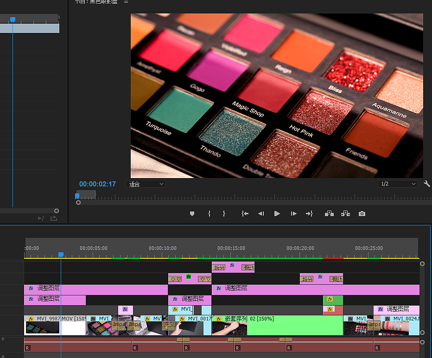Image resolution: width=432 pixels, height=358 pixels.
Task: Click the 00:00:02:17 timecode field
Action: [x=97, y=184]
